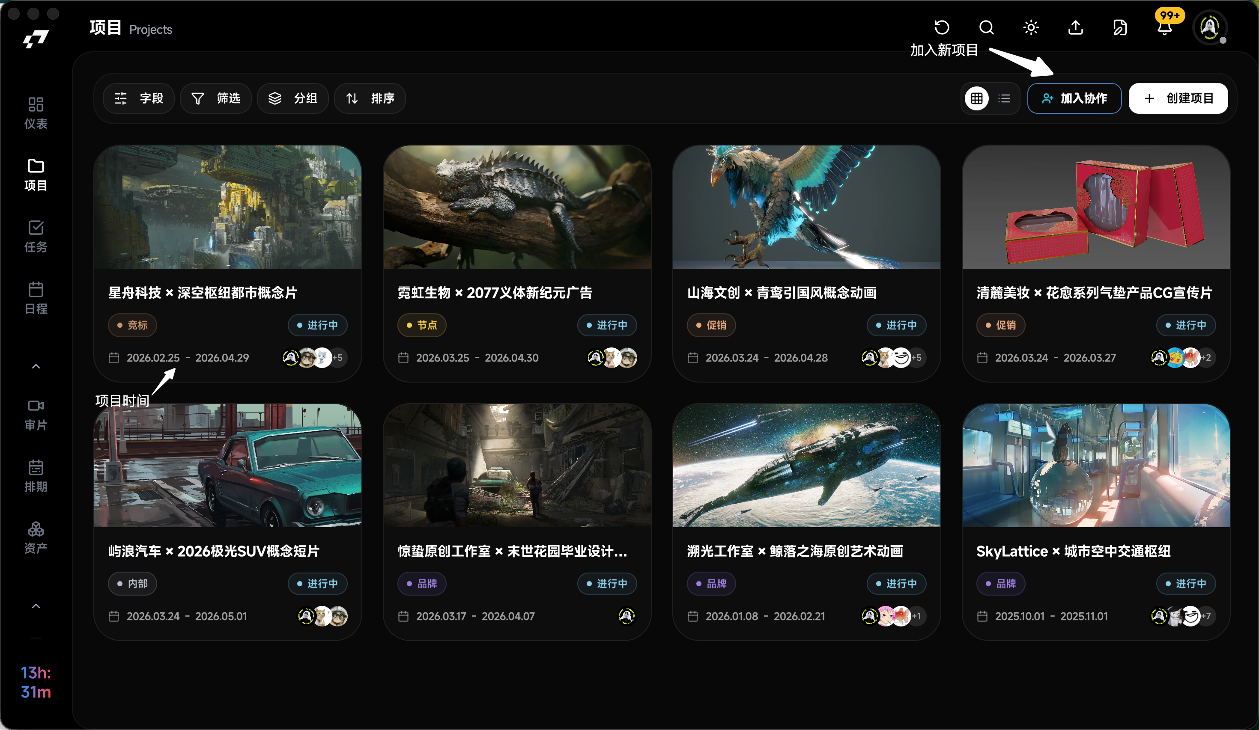
Task: Click the +5 members badge on 星舟科技 card
Action: pos(338,357)
